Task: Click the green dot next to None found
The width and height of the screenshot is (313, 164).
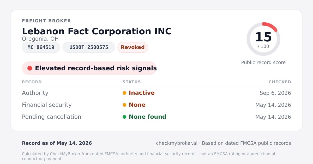Action: pyautogui.click(x=124, y=117)
